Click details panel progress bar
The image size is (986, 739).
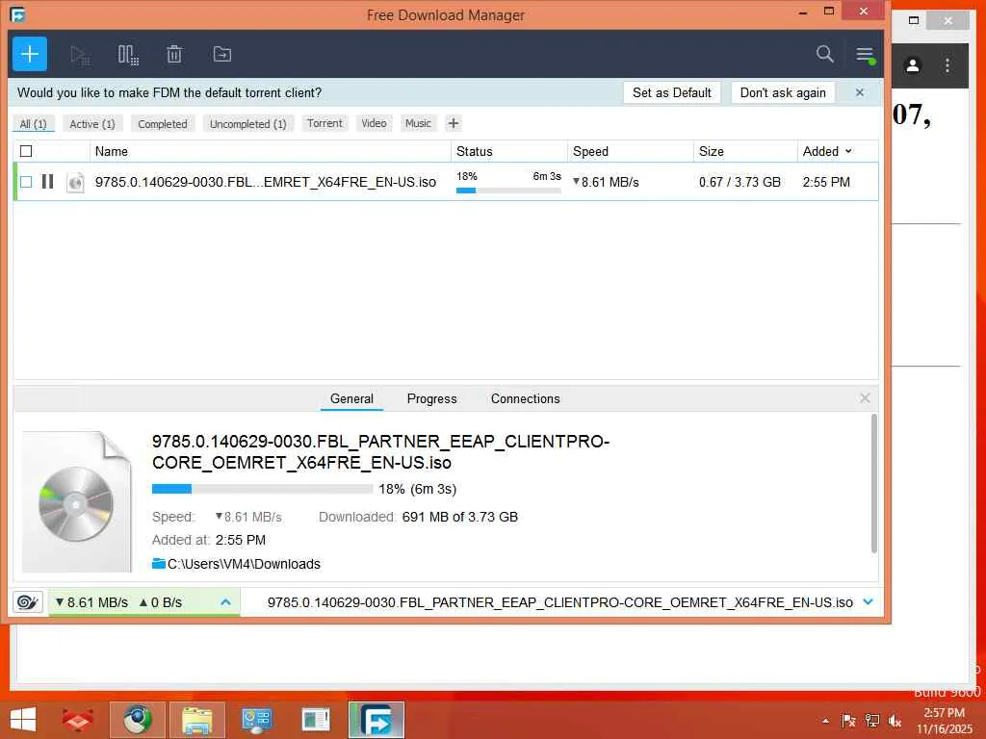(262, 489)
